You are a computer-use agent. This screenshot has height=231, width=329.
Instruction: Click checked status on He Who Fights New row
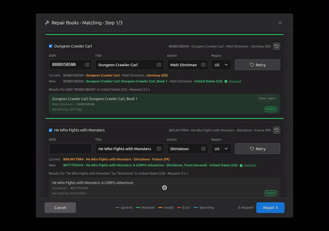[x=247, y=165]
